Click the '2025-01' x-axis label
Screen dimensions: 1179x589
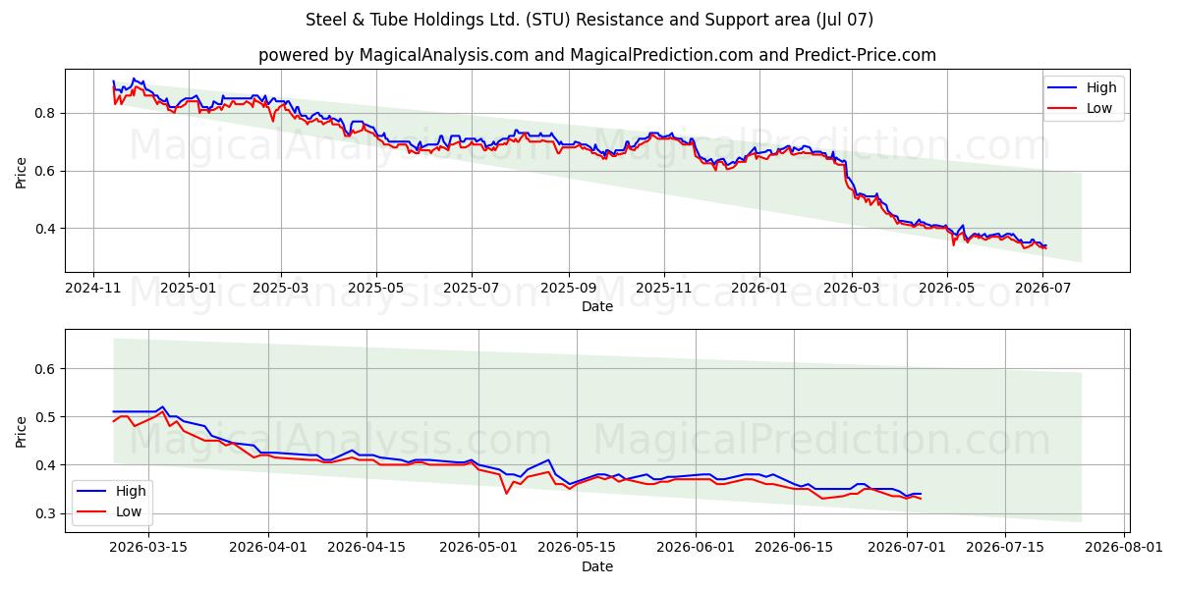[x=188, y=289]
